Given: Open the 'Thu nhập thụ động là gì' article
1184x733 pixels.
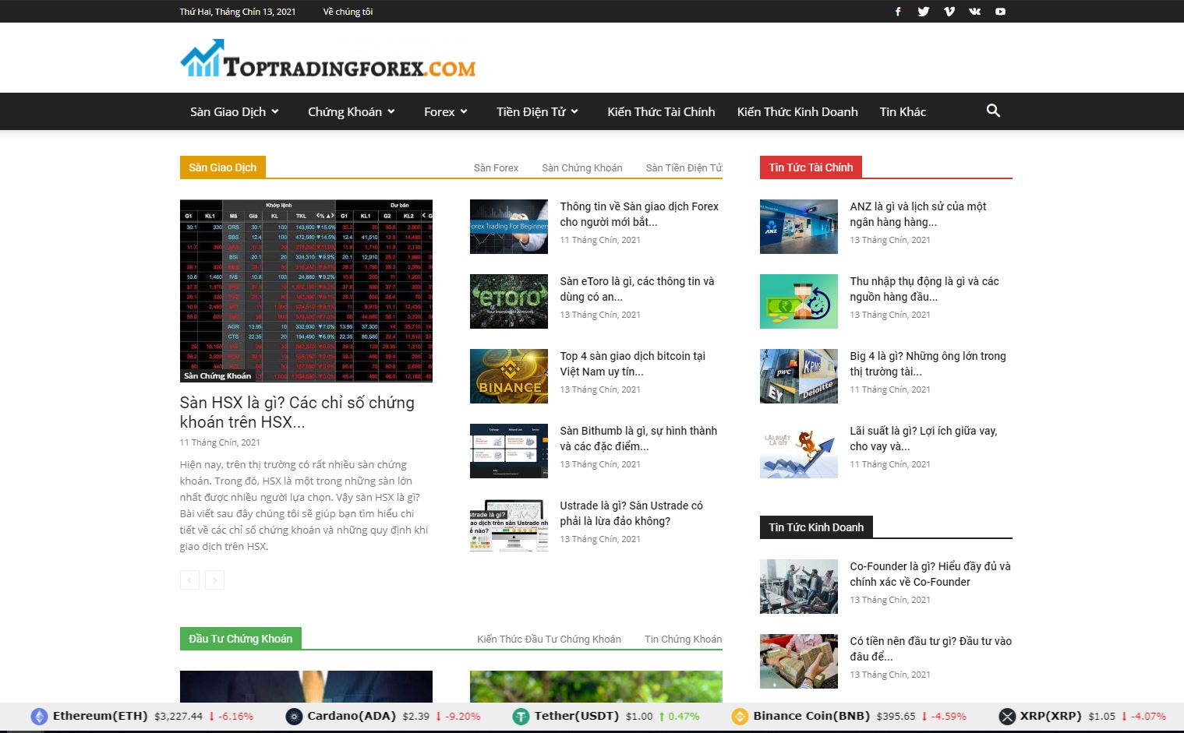Looking at the screenshot, I should coord(924,289).
